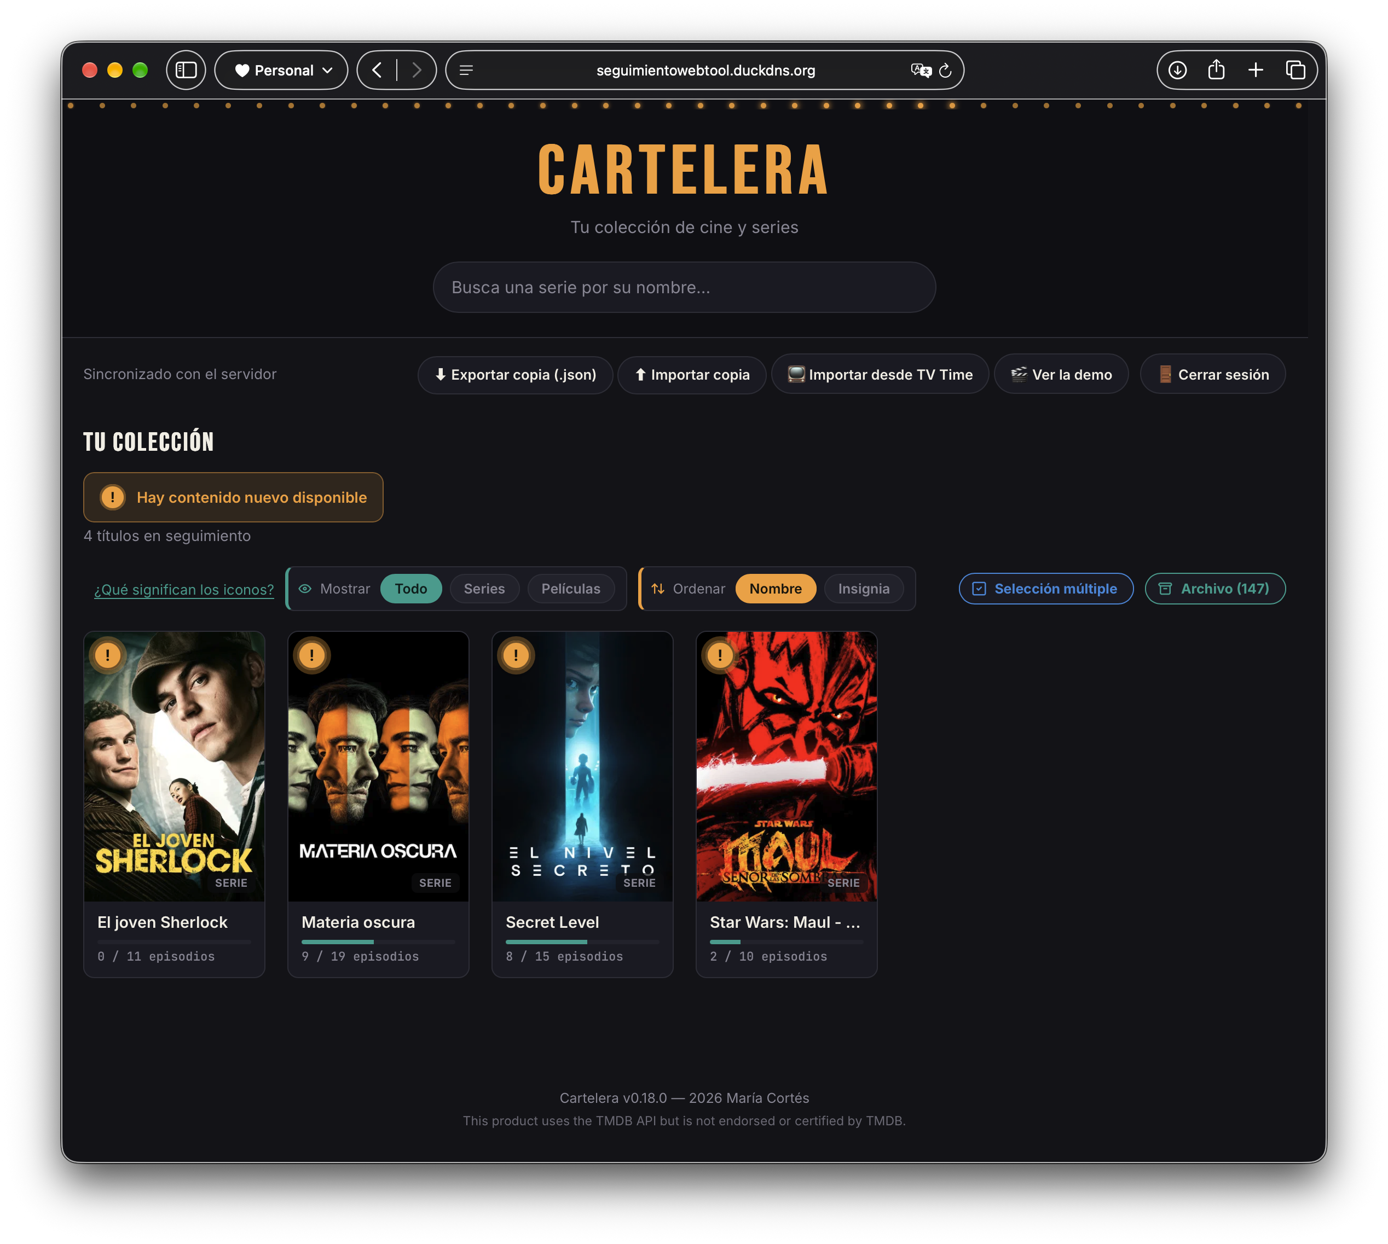Open Materia oscura poster
The width and height of the screenshot is (1388, 1244).
(x=379, y=767)
